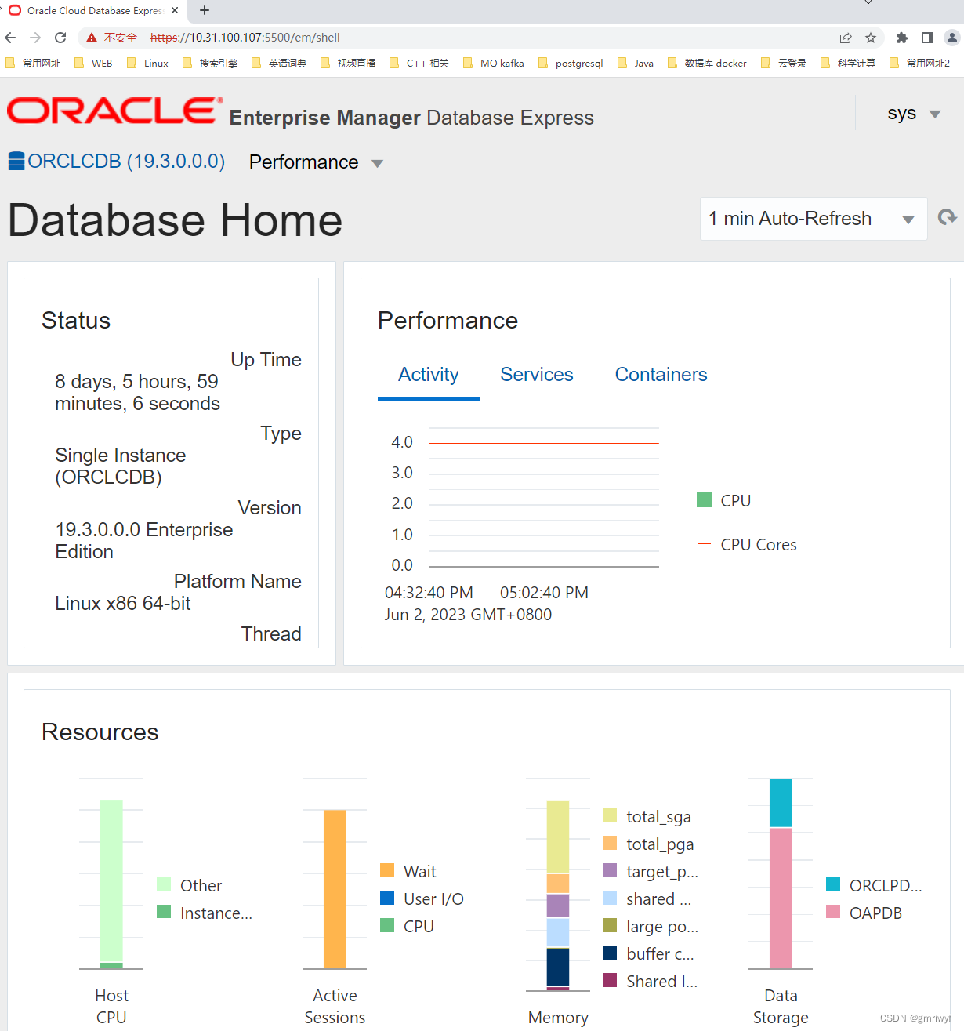Click the CPU legend swatch in Performance chart
Image resolution: width=964 pixels, height=1031 pixels.
coord(703,499)
